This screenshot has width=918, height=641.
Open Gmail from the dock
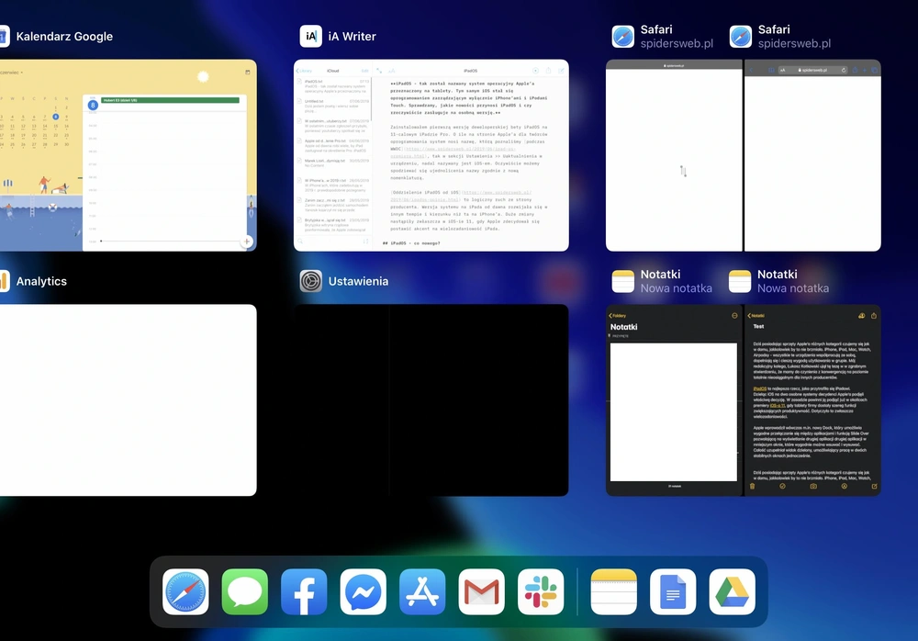481,591
